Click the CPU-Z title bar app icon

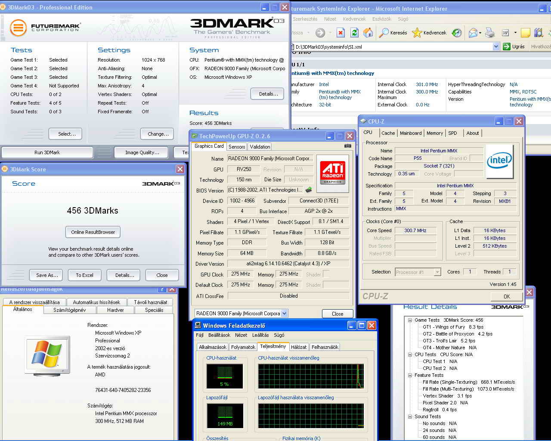(364, 121)
